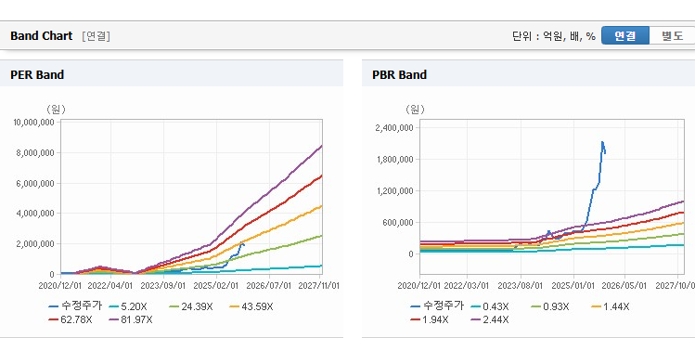Click the 2026/05/01 date on PBR chart
The height and width of the screenshot is (338, 695).
(x=625, y=285)
